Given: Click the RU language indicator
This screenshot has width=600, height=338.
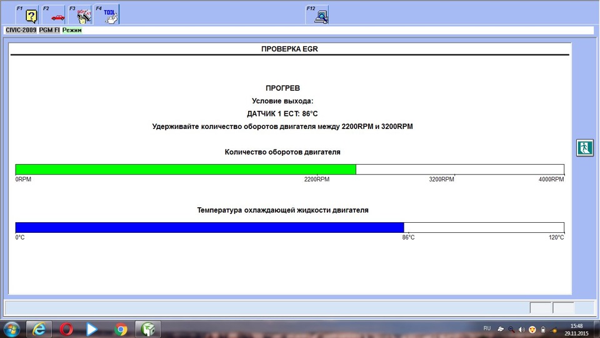Looking at the screenshot, I should point(487,329).
